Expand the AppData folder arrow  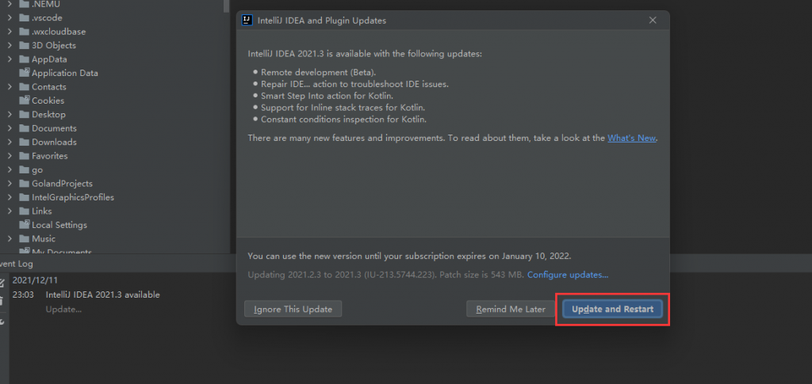coord(10,59)
